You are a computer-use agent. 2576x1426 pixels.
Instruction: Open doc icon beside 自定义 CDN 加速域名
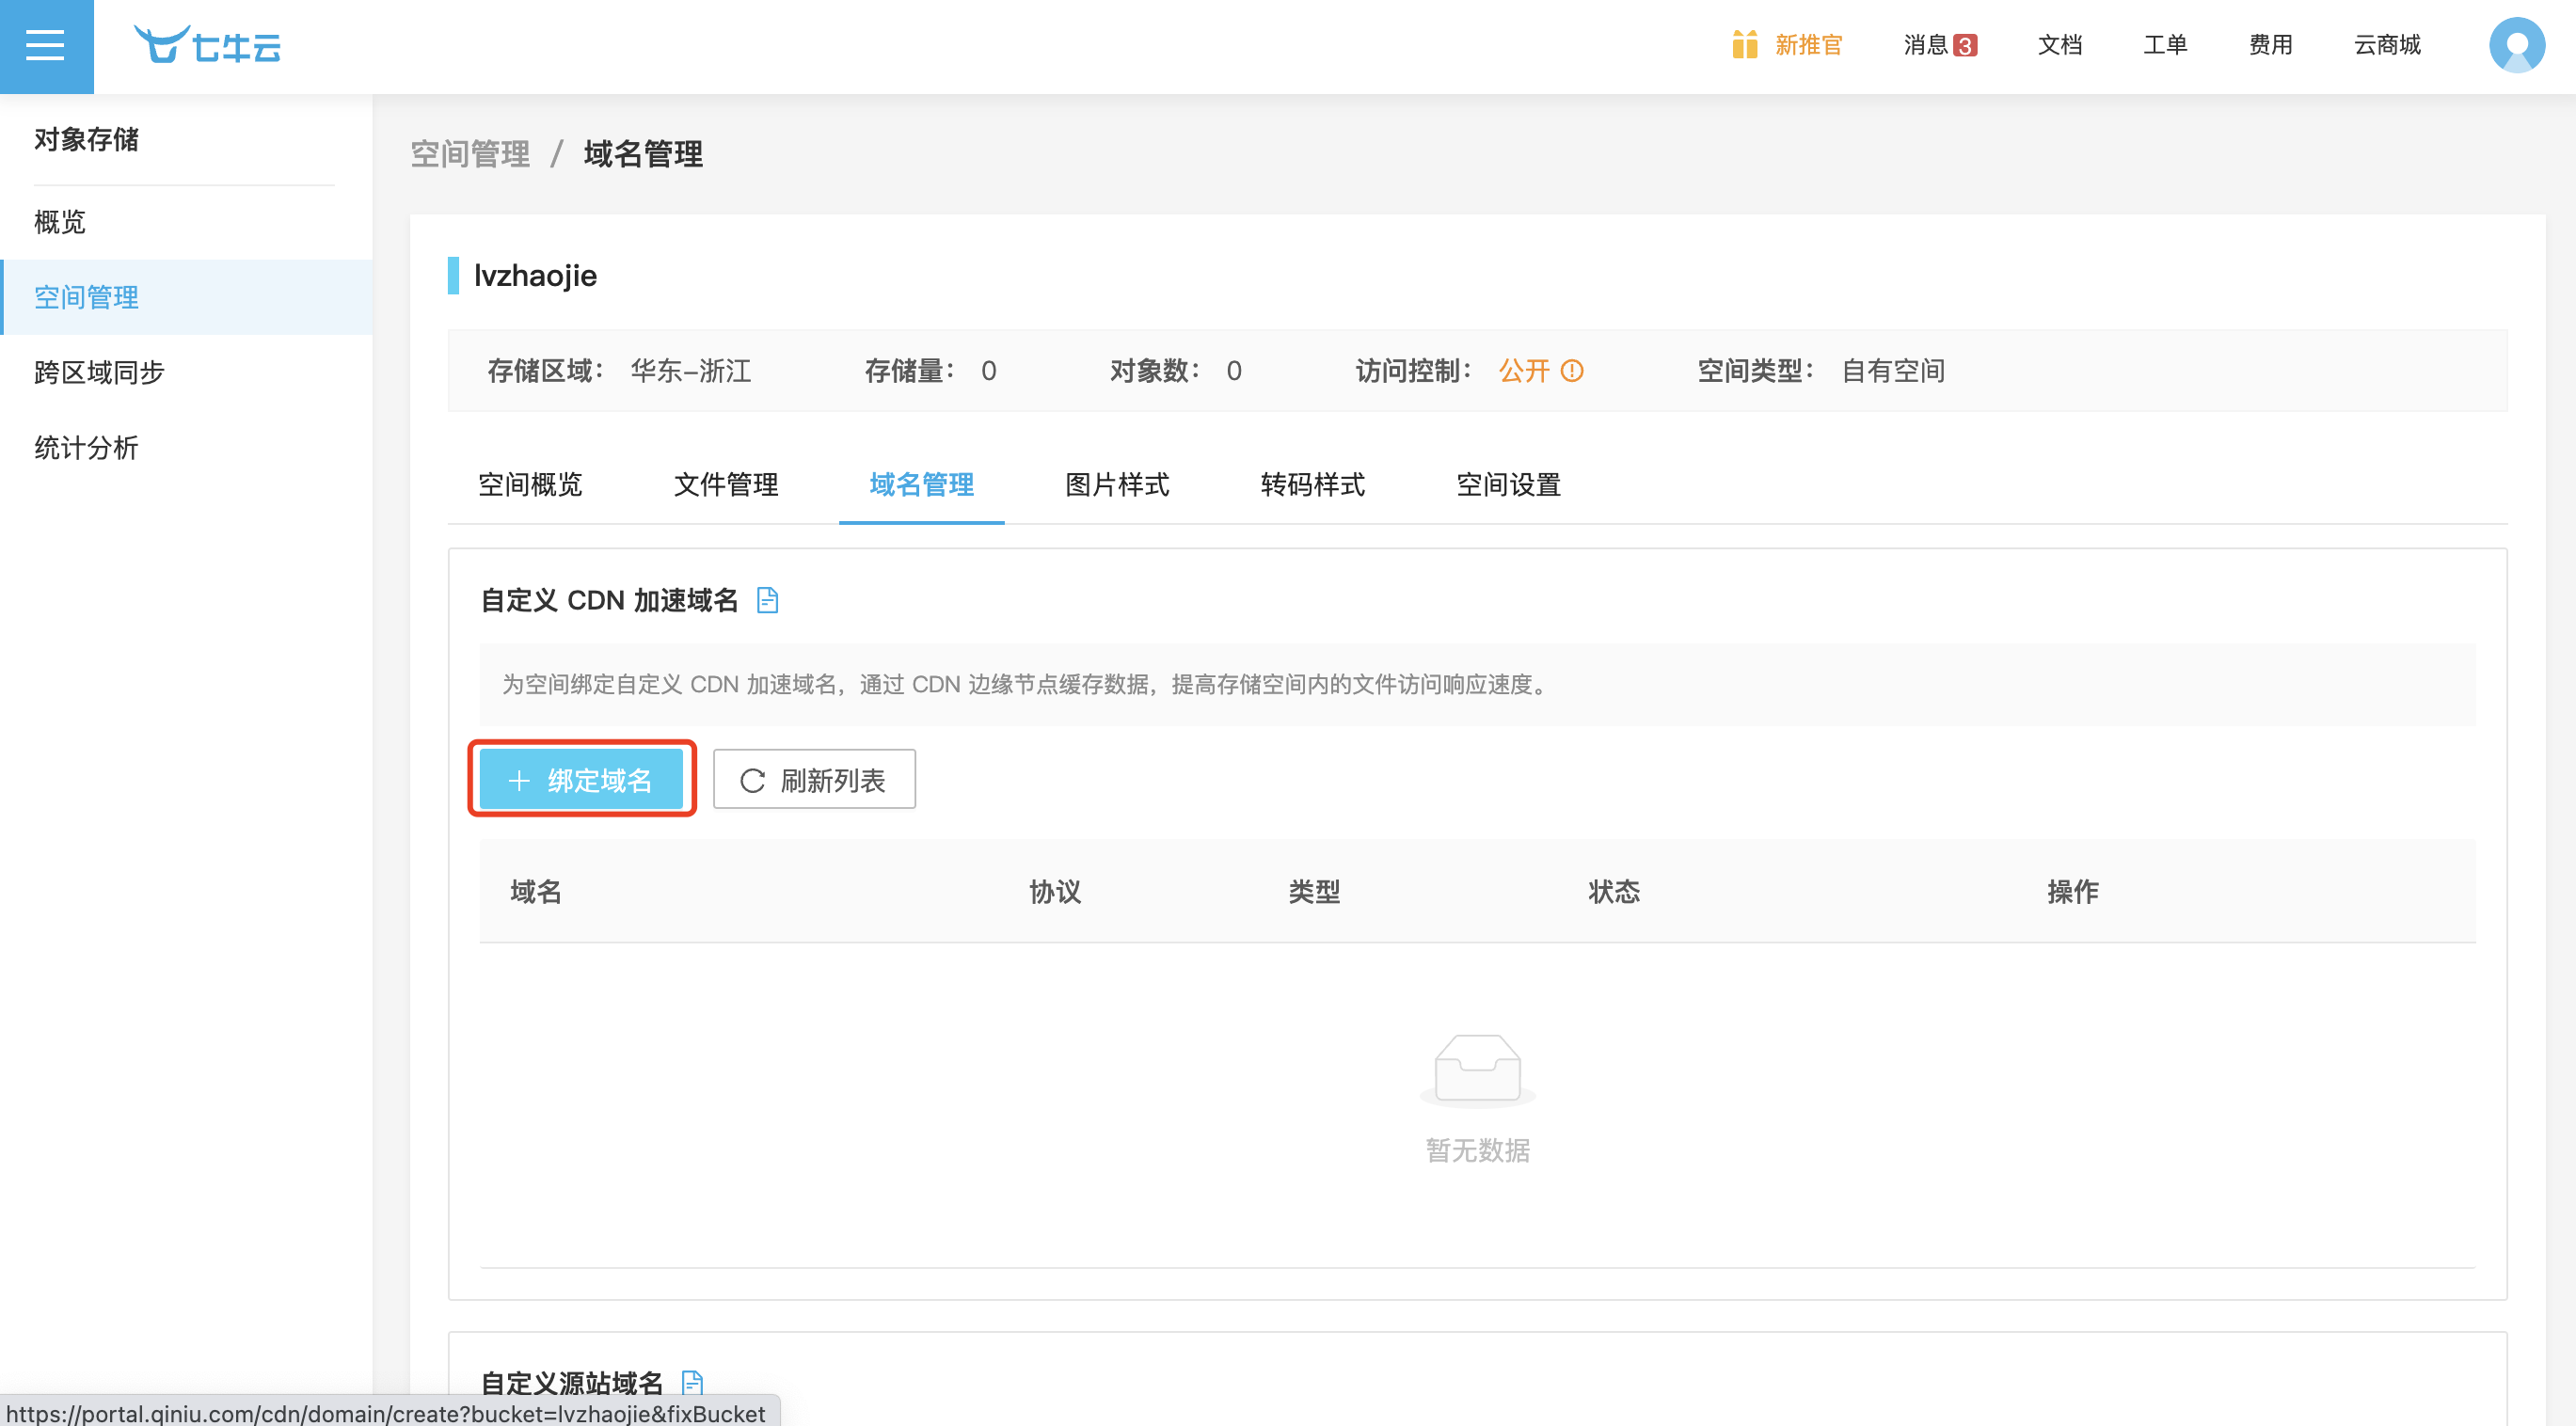[767, 600]
